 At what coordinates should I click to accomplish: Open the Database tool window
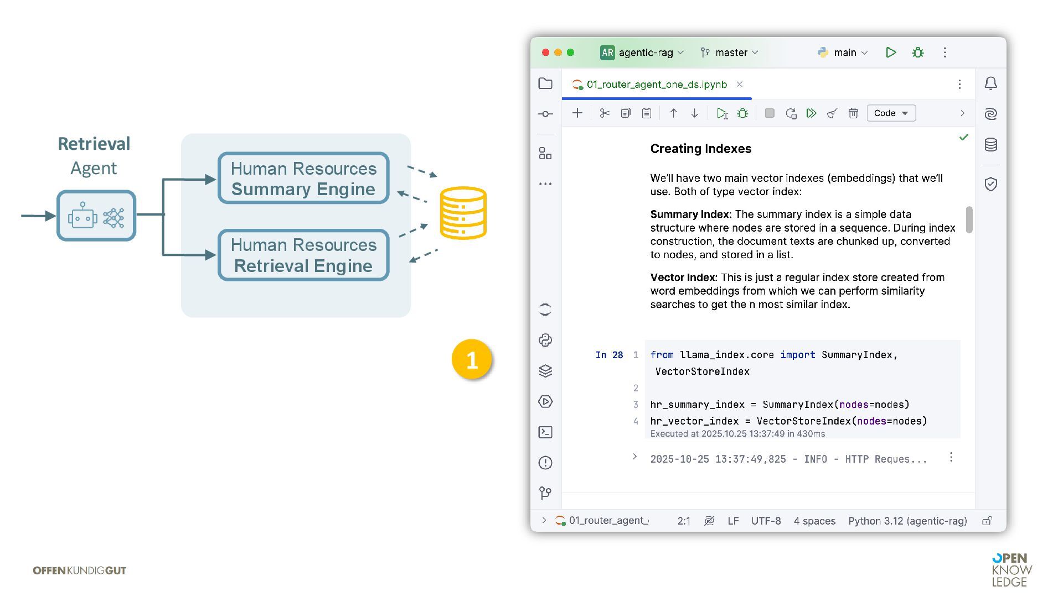[x=991, y=145]
